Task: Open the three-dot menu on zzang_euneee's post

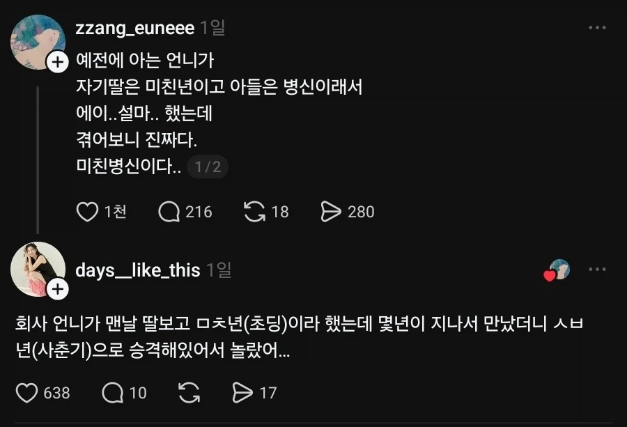Action: 597,26
